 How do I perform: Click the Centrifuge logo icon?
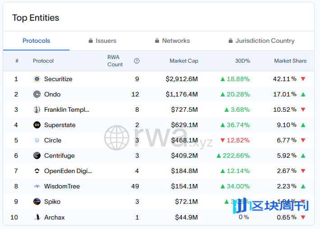click(37, 156)
